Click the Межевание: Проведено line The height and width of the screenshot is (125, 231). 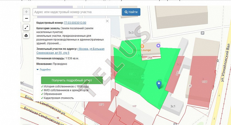[52, 64]
